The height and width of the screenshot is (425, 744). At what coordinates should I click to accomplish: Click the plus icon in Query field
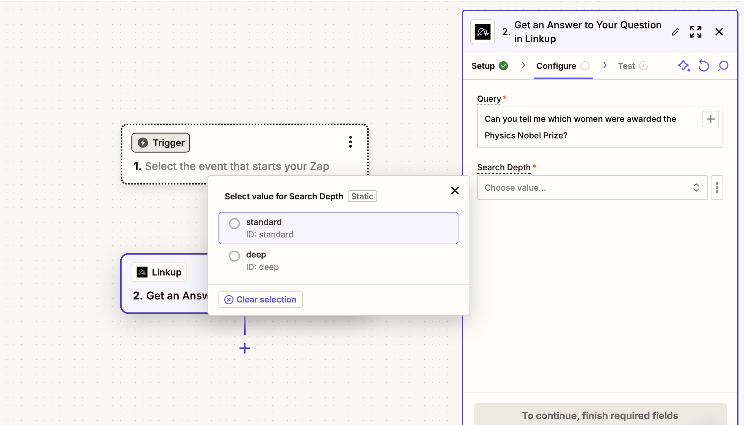710,119
